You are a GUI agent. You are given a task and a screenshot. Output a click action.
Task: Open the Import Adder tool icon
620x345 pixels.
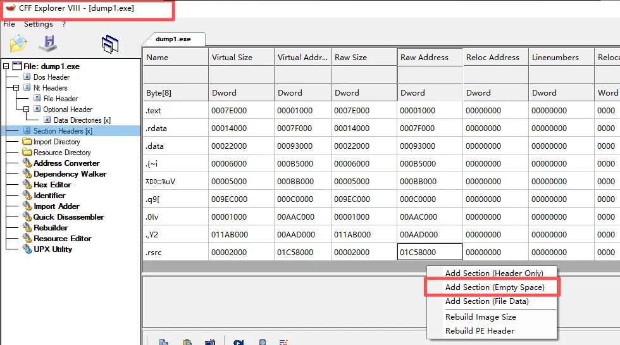pyautogui.click(x=27, y=206)
